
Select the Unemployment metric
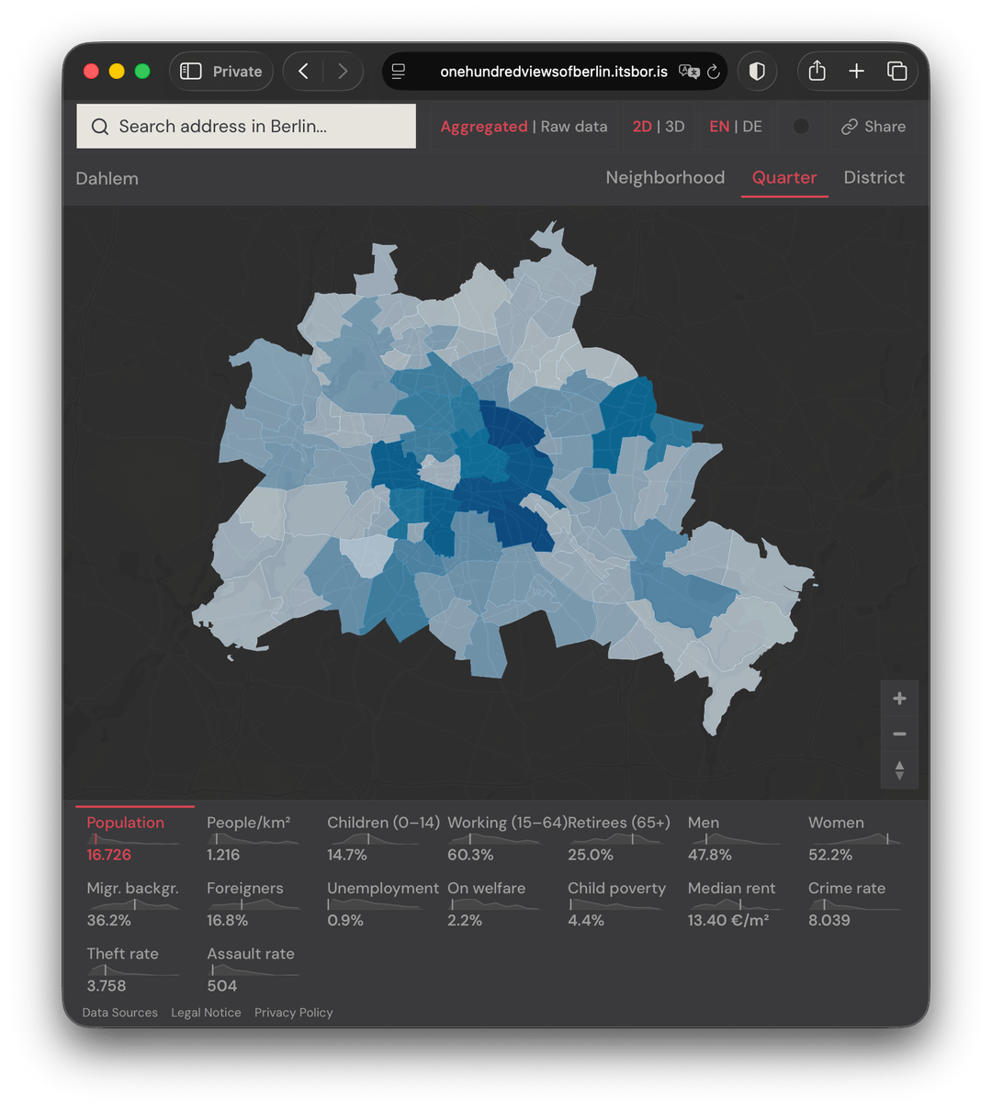click(382, 889)
